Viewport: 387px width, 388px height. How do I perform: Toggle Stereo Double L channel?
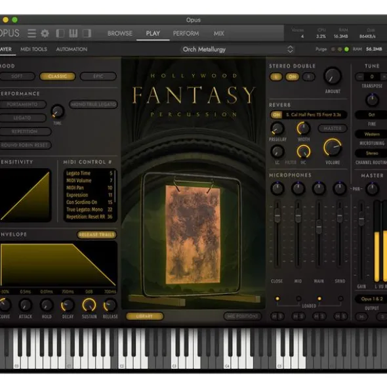276,77
